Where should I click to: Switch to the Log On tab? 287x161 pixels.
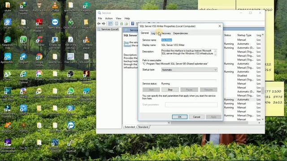(x=155, y=34)
